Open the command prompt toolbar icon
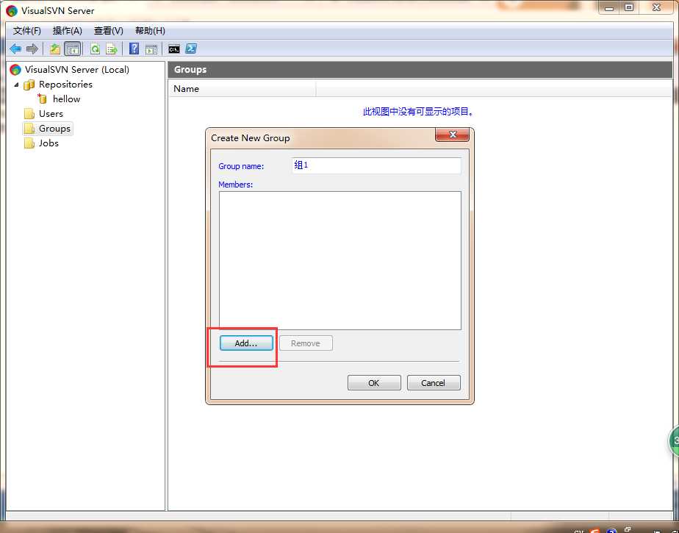Screen dimensions: 679x533 pyautogui.click(x=174, y=49)
